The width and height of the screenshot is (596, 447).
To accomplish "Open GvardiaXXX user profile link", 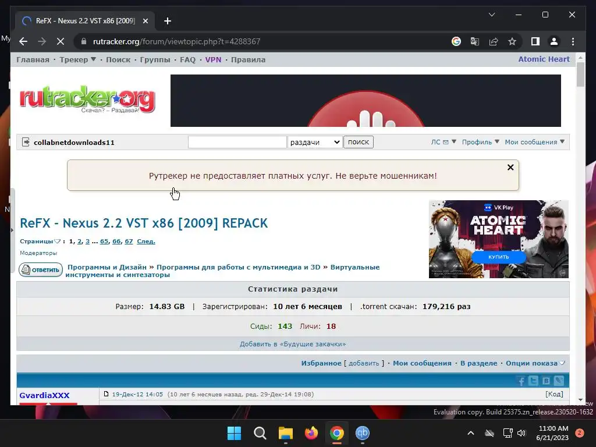I will [44, 395].
